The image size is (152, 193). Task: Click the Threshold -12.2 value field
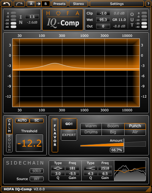tap(29, 143)
